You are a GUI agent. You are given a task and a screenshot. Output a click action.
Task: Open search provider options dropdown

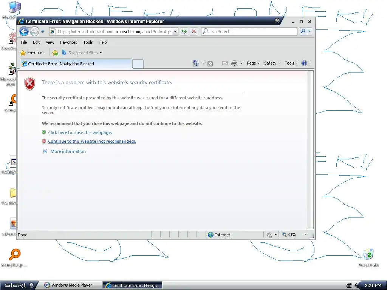(309, 32)
